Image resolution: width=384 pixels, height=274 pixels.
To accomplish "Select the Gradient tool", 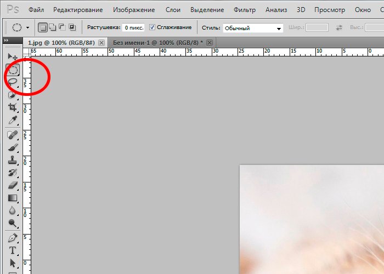I will (x=13, y=198).
